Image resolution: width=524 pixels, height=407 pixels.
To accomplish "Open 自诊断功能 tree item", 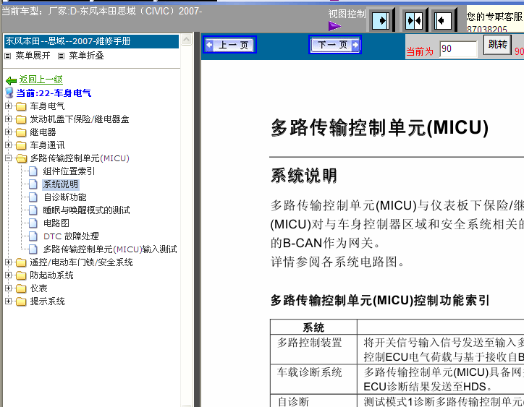I will [x=65, y=197].
